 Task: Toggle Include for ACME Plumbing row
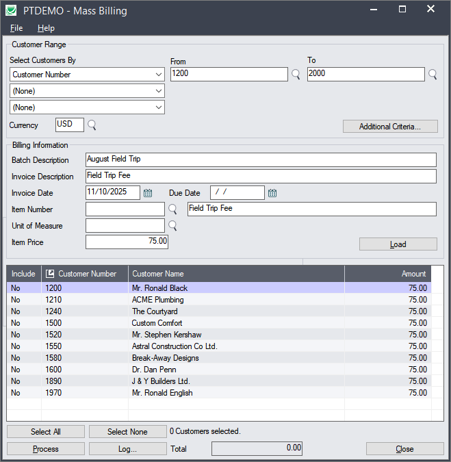(16, 300)
